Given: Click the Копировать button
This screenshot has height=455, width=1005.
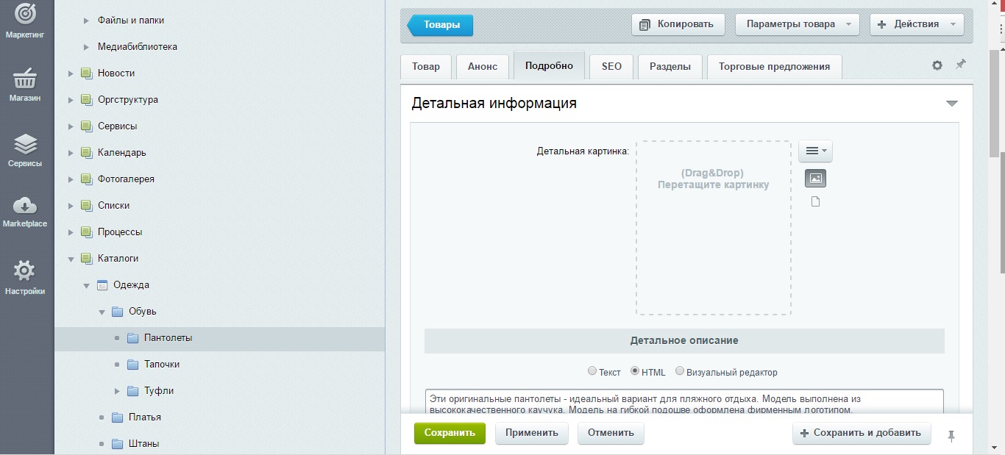Looking at the screenshot, I should coord(678,24).
